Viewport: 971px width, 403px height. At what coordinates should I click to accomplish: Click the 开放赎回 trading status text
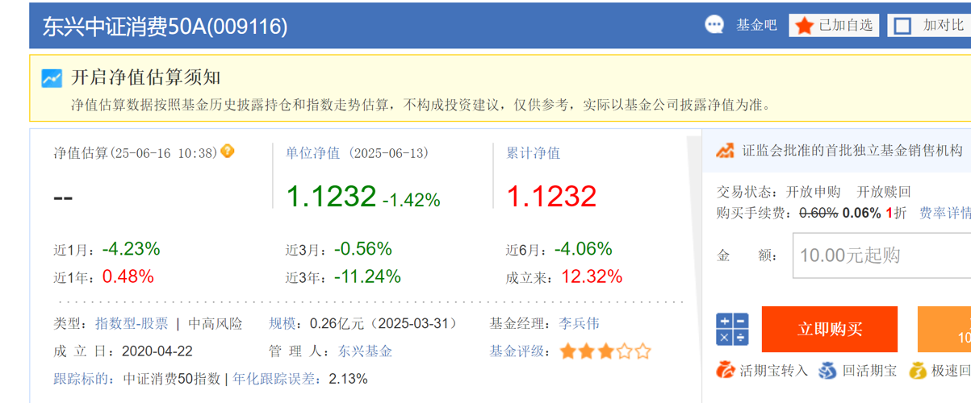pos(884,192)
